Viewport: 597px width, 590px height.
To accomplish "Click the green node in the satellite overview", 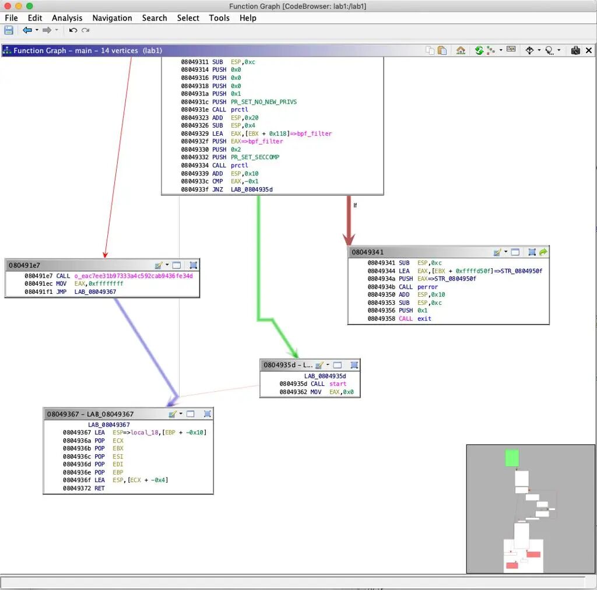I will coord(512,458).
